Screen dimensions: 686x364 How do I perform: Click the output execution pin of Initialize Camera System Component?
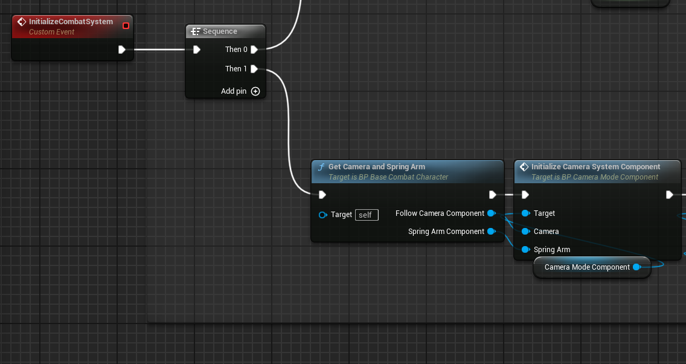click(x=669, y=194)
